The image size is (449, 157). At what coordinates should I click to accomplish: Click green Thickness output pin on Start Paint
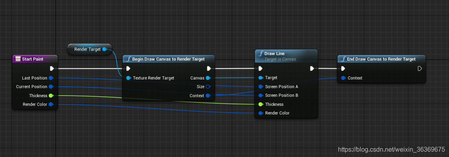pyautogui.click(x=51, y=95)
